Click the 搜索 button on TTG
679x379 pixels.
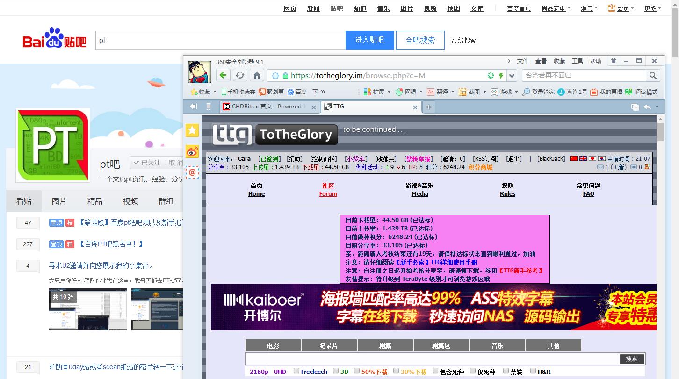(632, 359)
